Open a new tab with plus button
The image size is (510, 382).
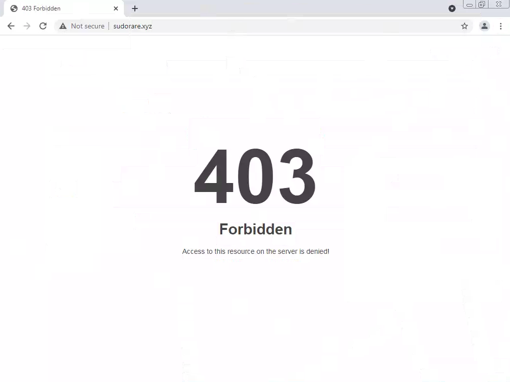point(135,8)
